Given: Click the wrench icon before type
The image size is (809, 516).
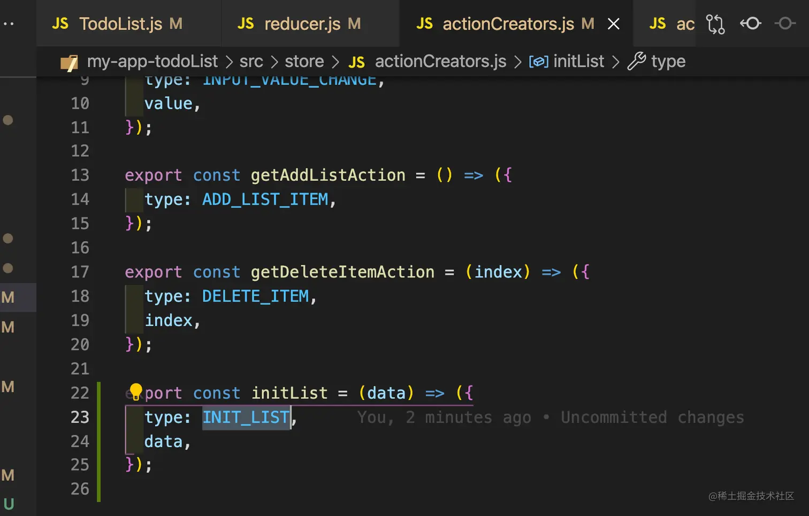Looking at the screenshot, I should tap(636, 61).
